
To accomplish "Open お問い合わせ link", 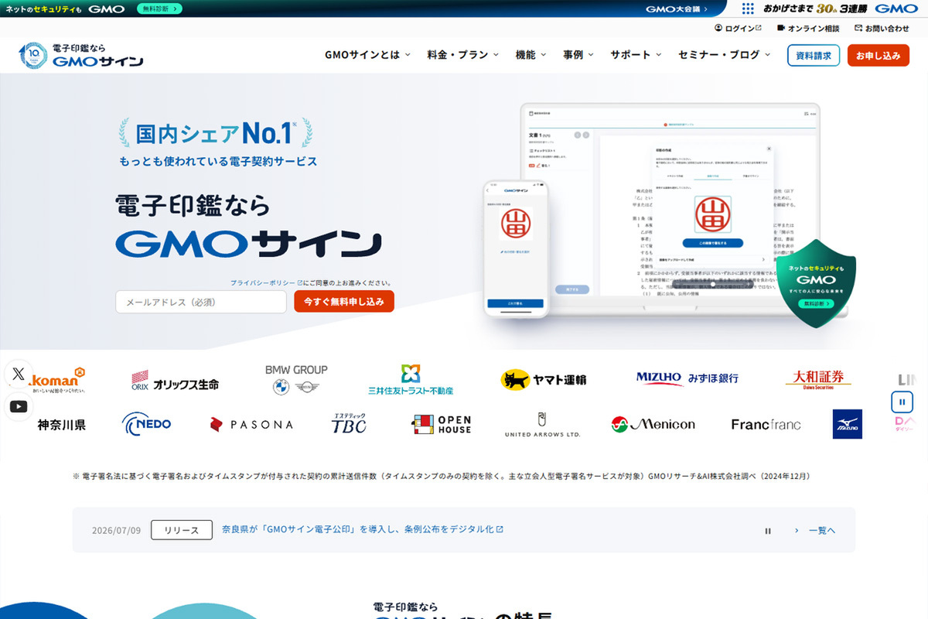I will coord(882,28).
